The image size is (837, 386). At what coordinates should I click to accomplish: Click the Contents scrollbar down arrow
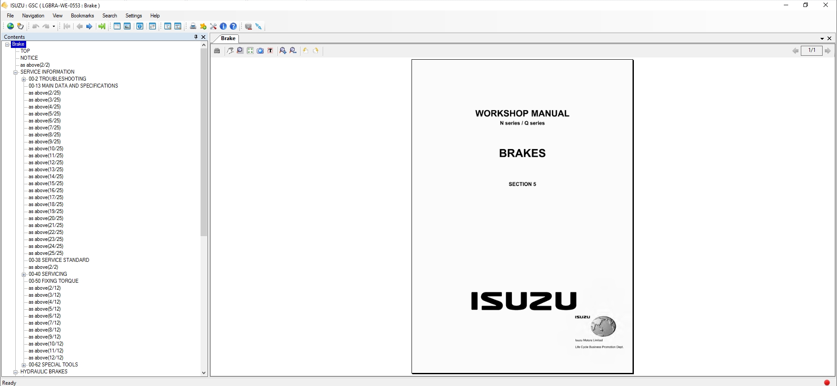[x=204, y=373]
